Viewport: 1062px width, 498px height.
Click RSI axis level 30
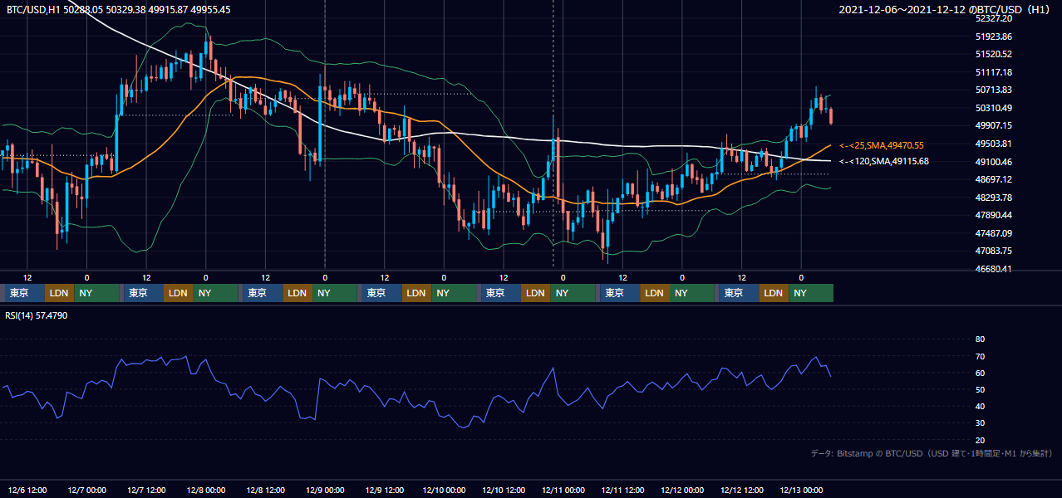980,423
